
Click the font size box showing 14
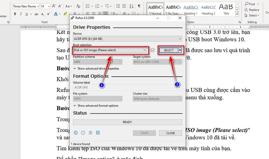click(x=43, y=6)
